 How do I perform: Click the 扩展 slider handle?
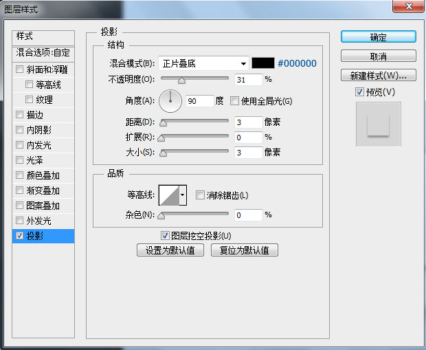(161, 138)
